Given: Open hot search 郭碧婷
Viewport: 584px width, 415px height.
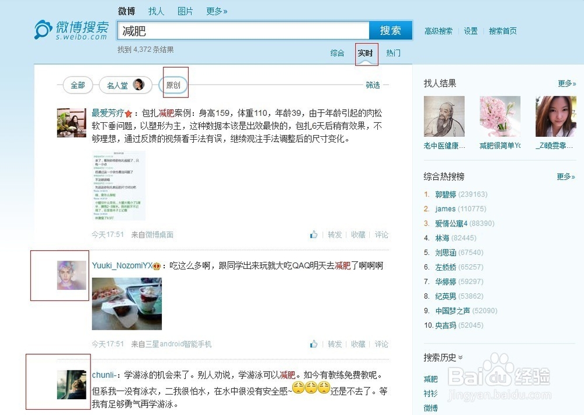Looking at the screenshot, I should click(x=446, y=194).
